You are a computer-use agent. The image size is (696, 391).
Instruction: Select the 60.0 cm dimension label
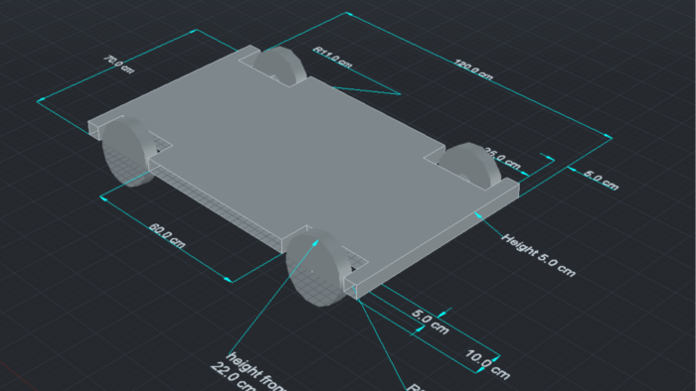pos(167,235)
